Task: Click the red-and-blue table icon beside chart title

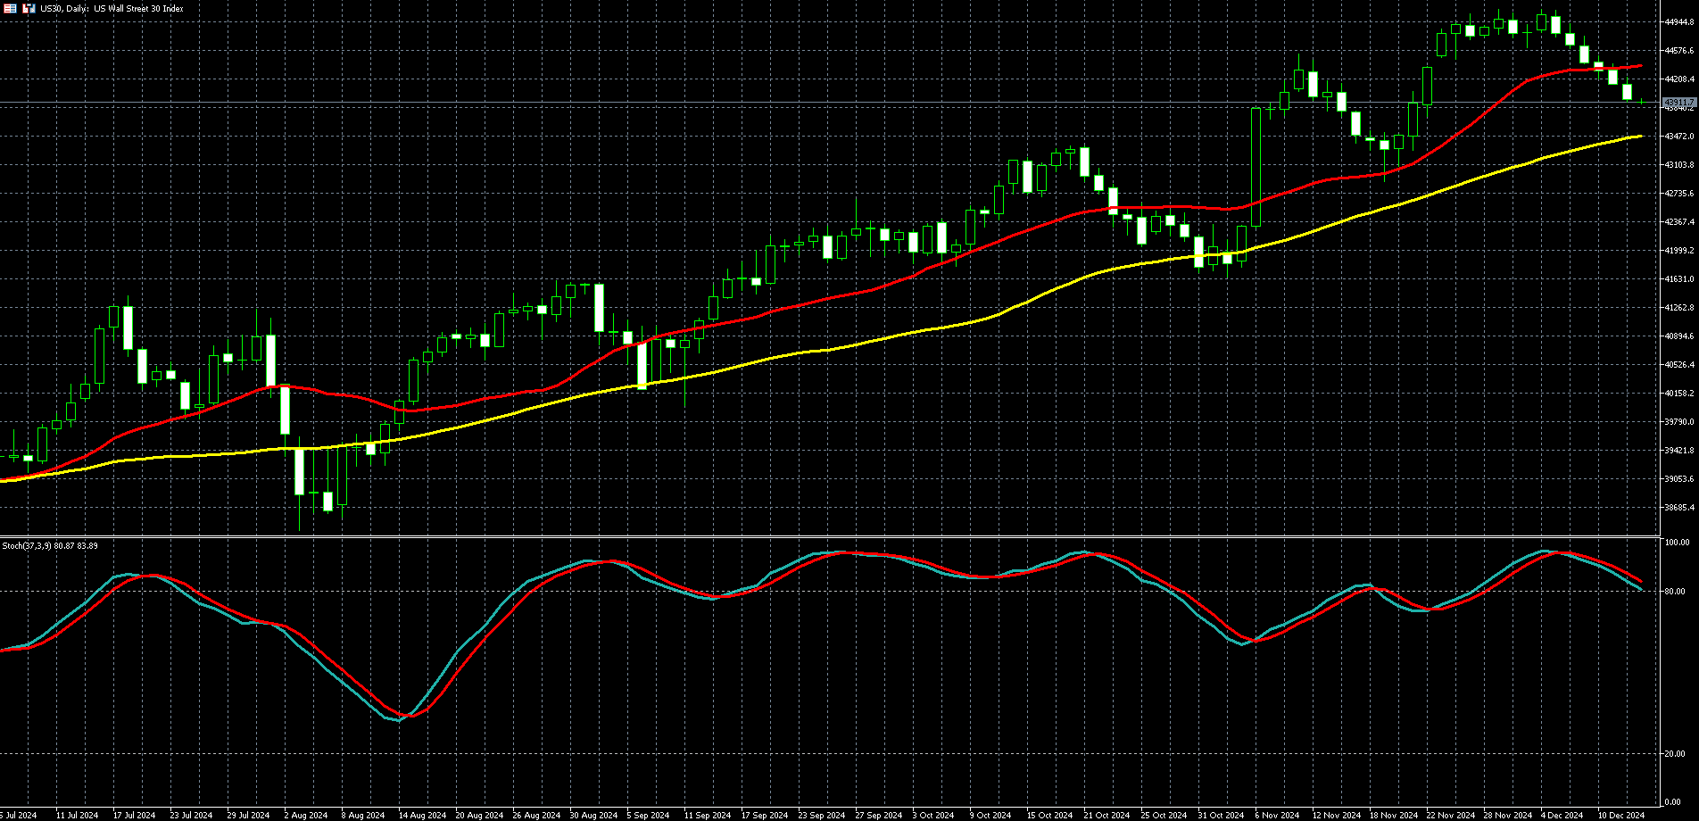Action: pos(10,8)
